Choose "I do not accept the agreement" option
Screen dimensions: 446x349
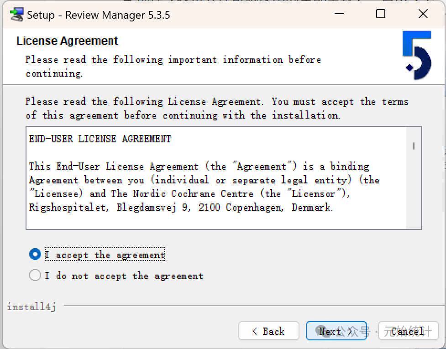[35, 276]
